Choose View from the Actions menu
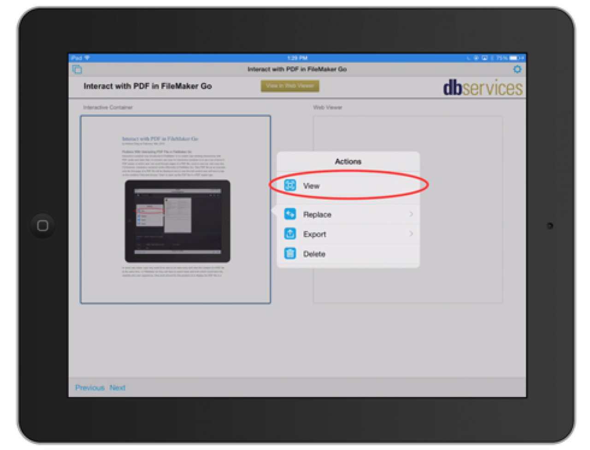Image resolution: width=590 pixels, height=450 pixels. coord(348,186)
